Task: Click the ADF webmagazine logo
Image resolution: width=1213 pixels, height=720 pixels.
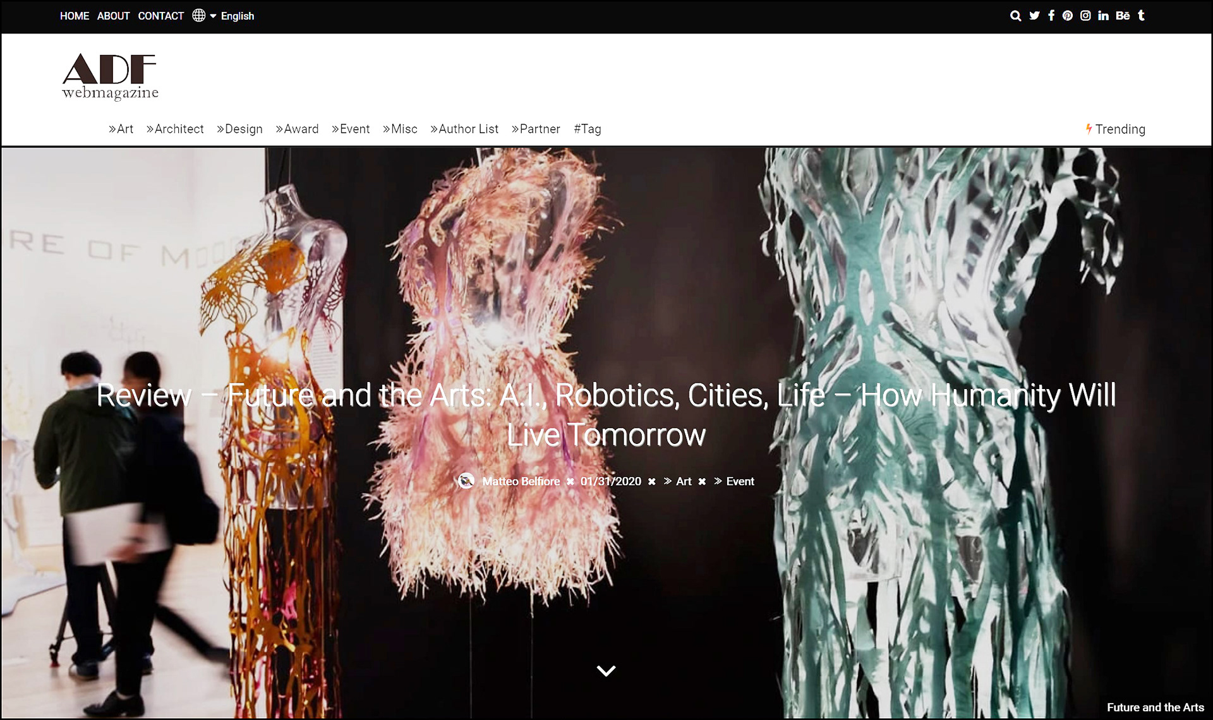Action: (x=110, y=77)
